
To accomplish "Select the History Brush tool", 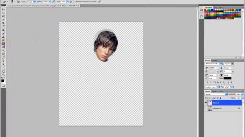I will [3, 40].
